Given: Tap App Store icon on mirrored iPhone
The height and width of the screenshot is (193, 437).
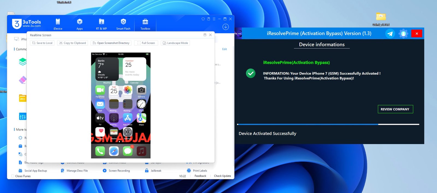Looking at the screenshot, I should [x=128, y=118].
